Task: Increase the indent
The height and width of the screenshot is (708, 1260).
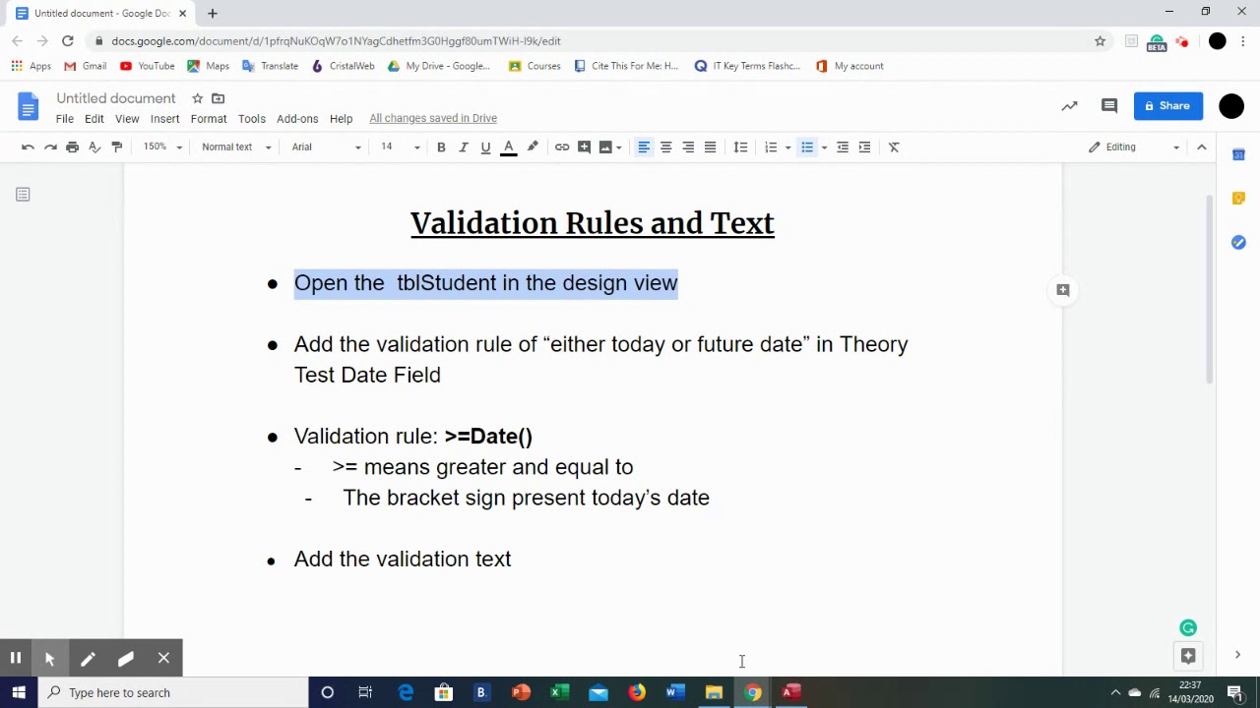Action: click(x=864, y=147)
